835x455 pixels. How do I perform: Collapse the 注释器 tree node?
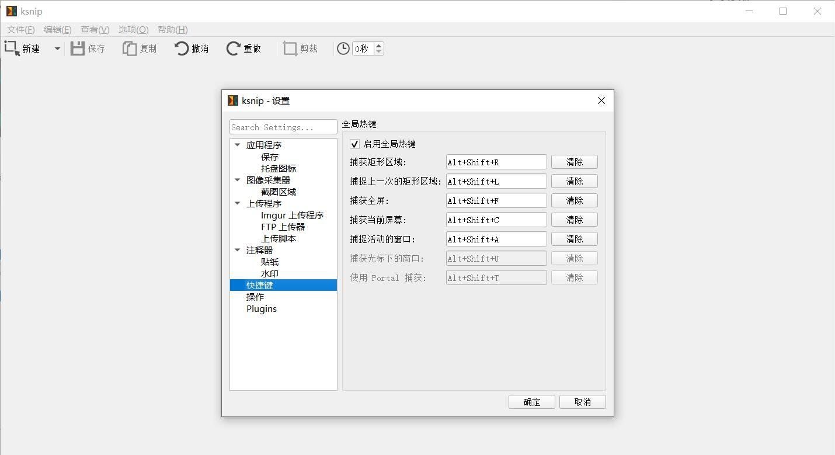237,250
